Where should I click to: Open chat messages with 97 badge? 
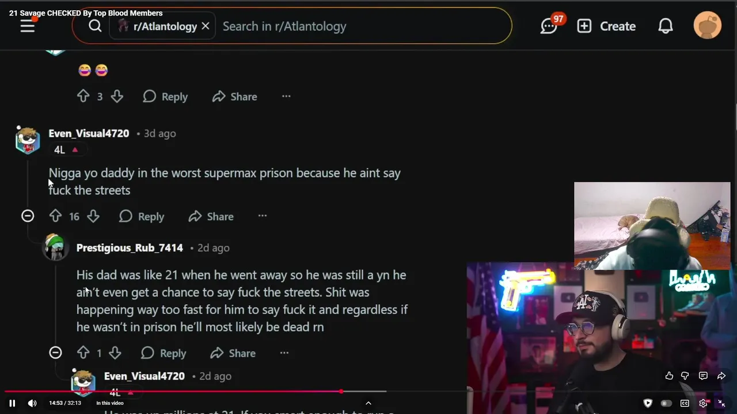(x=550, y=25)
